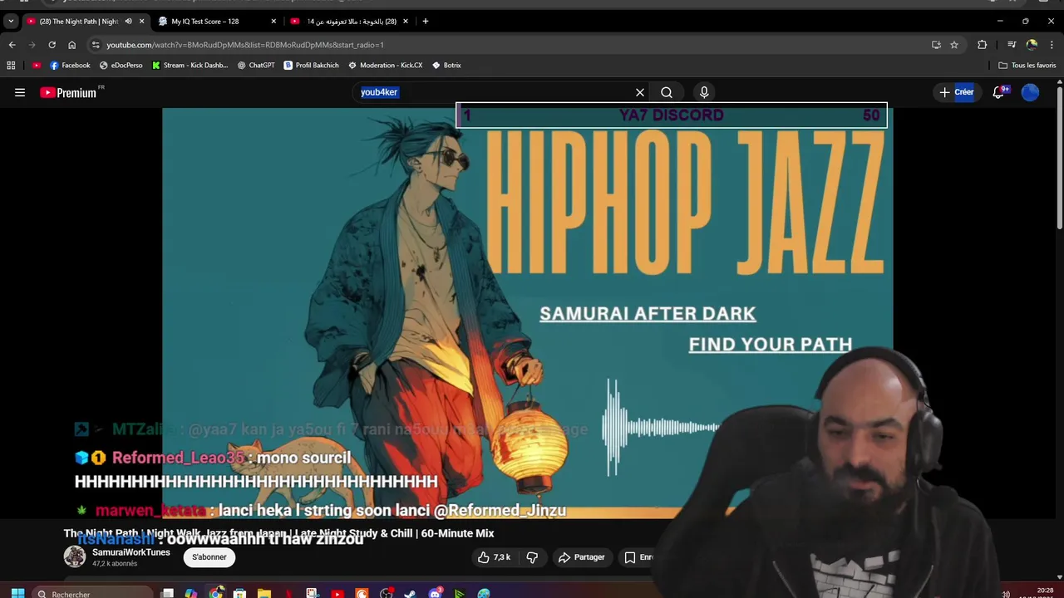Open File Explorer from the taskbar
This screenshot has height=598, width=1064.
click(264, 593)
